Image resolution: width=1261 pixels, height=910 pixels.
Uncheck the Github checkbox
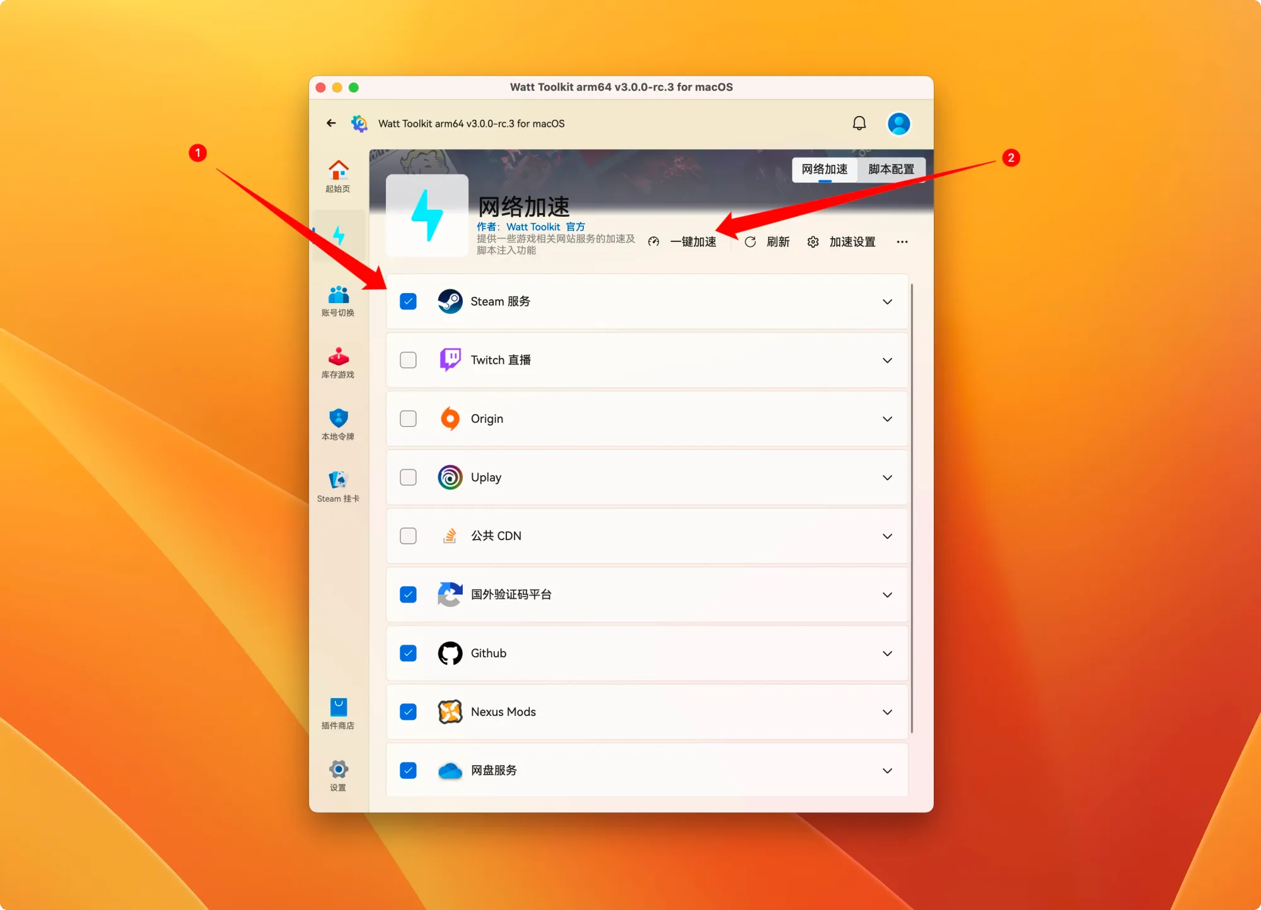[409, 654]
